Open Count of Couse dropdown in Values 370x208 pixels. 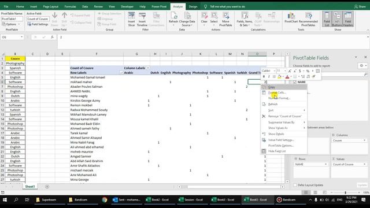coord(365,164)
